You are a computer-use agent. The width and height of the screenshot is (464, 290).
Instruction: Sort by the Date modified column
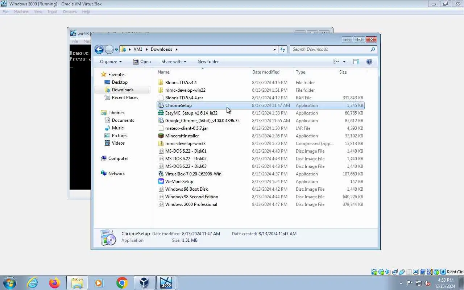pyautogui.click(x=271, y=72)
